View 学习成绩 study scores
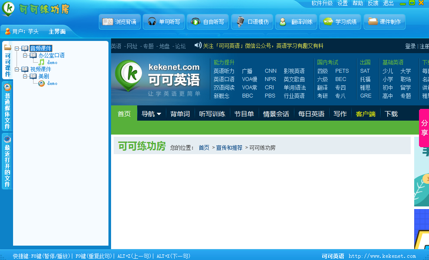 340,22
